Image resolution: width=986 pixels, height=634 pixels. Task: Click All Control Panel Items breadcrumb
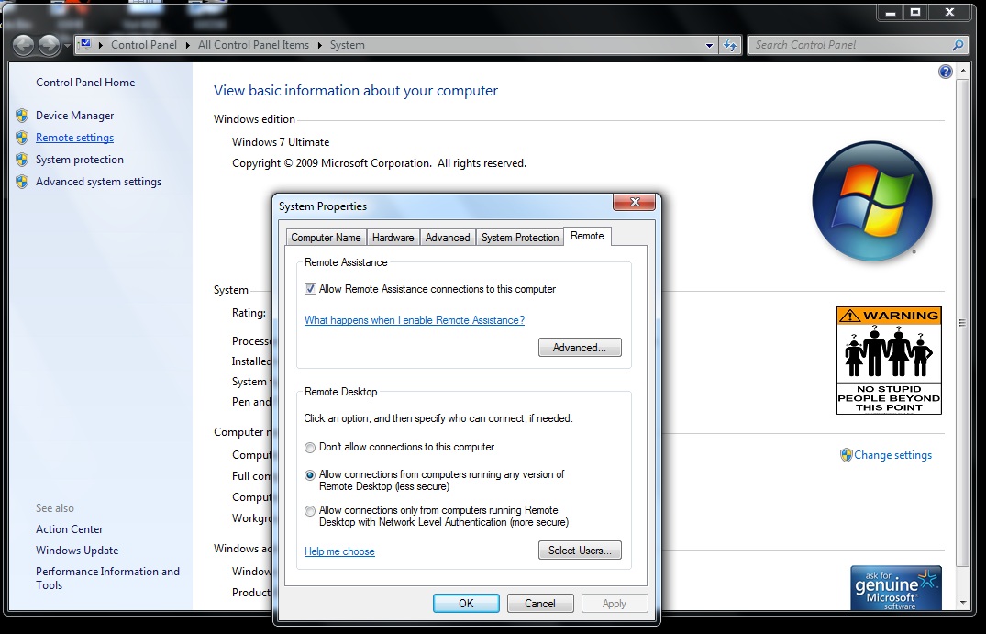(253, 45)
